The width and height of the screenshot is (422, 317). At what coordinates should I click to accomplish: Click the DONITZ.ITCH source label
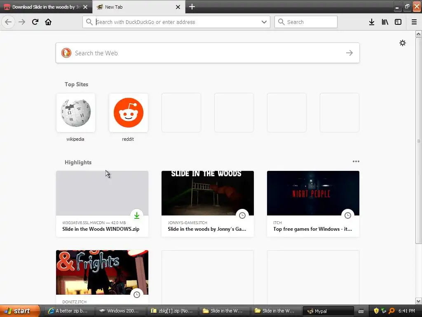pyautogui.click(x=74, y=302)
